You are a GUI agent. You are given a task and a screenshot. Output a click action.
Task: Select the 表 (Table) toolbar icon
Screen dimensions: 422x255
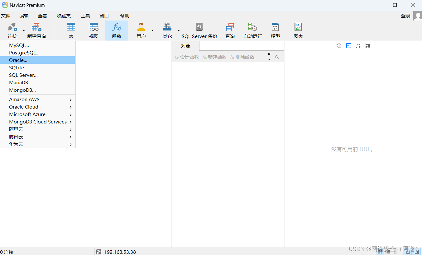pyautogui.click(x=71, y=27)
